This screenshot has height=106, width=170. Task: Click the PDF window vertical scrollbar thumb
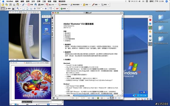click(x=122, y=24)
